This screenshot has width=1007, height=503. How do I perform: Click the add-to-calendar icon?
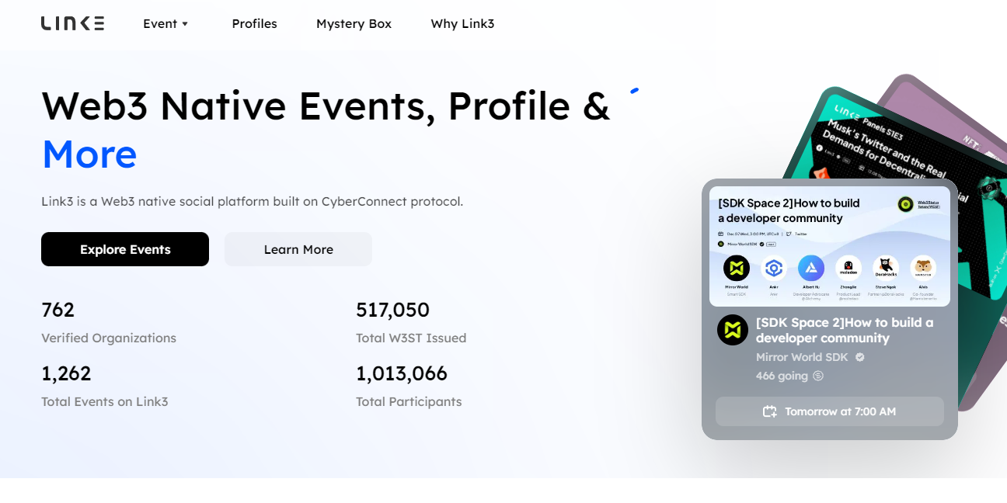click(x=770, y=411)
